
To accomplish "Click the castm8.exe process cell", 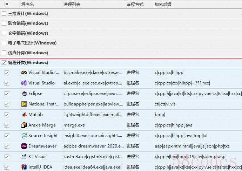I will click(x=93, y=157).
